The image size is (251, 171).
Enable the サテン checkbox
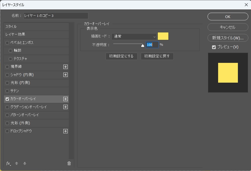(x=7, y=91)
